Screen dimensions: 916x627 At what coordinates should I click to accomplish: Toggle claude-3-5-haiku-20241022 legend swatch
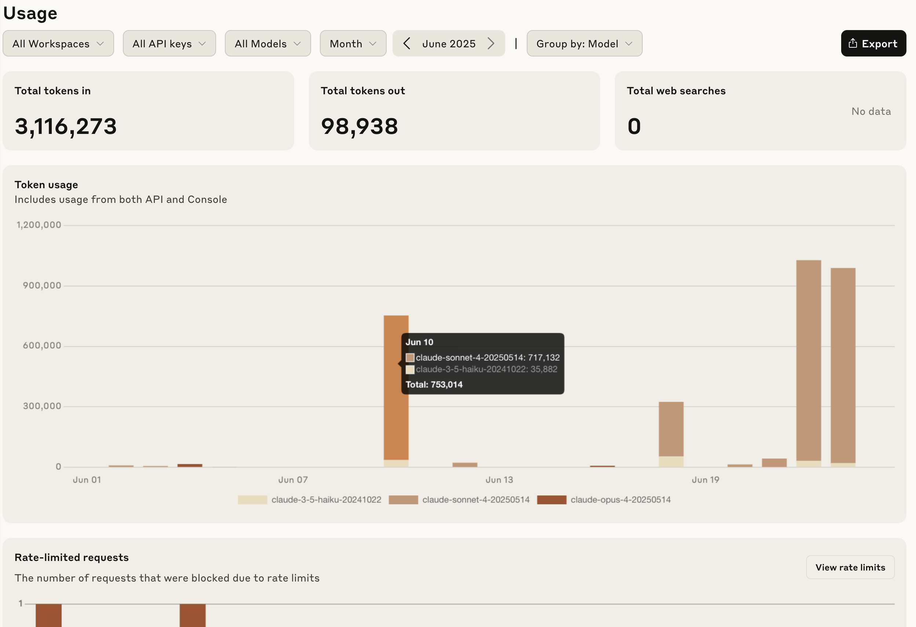[252, 500]
